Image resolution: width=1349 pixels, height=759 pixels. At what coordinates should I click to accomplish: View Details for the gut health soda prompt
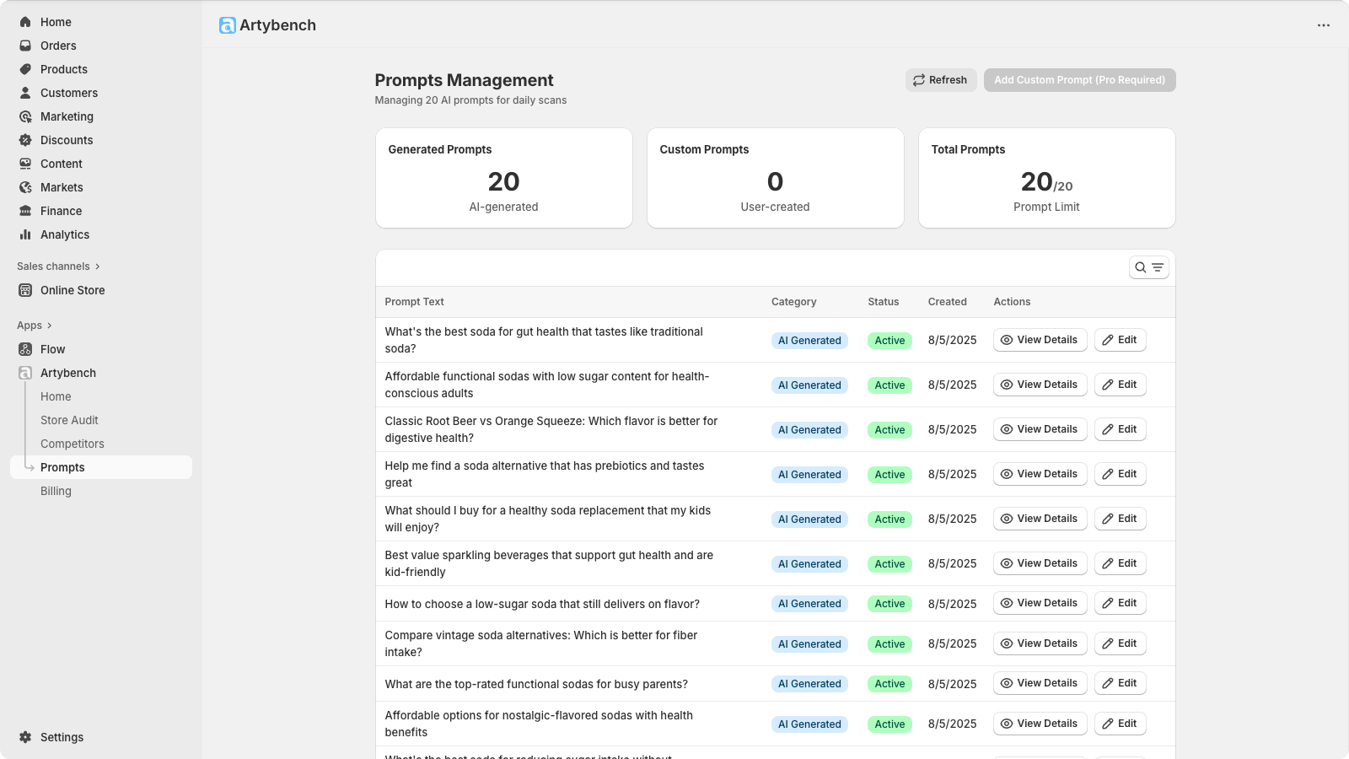click(1040, 340)
